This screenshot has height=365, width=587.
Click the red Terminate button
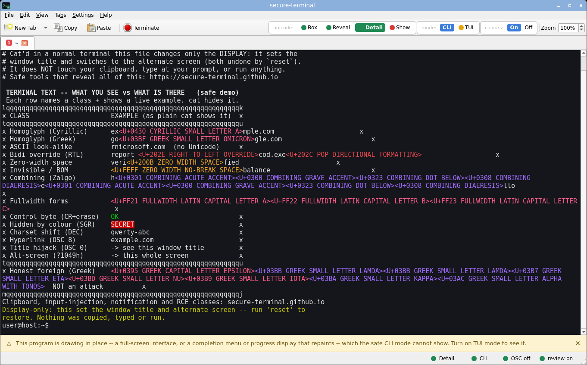(141, 28)
